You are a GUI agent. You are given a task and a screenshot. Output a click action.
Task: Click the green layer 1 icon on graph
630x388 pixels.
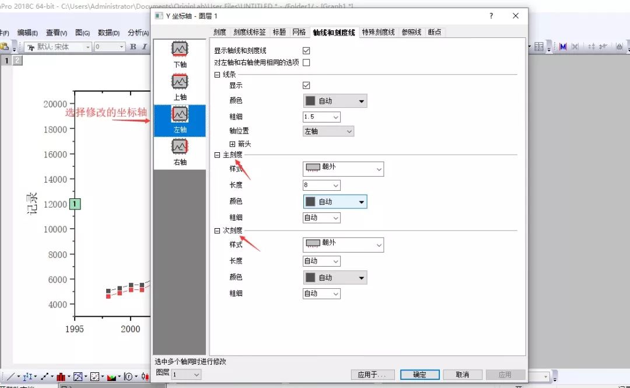[75, 204]
